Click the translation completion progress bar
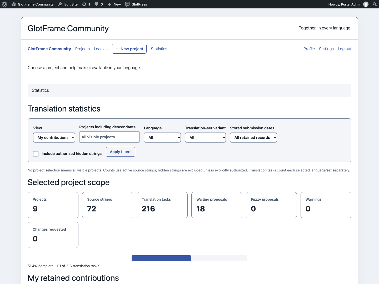379x284 pixels. [x=189, y=258]
